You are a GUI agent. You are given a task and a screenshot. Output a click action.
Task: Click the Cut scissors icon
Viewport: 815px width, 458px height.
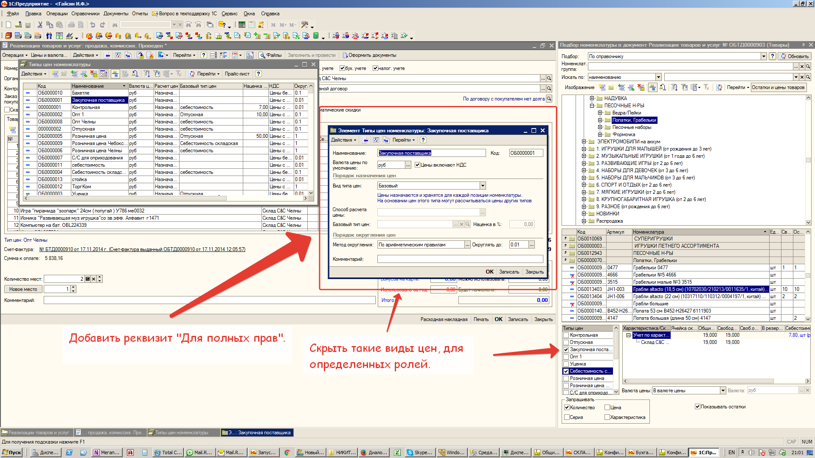(40, 25)
